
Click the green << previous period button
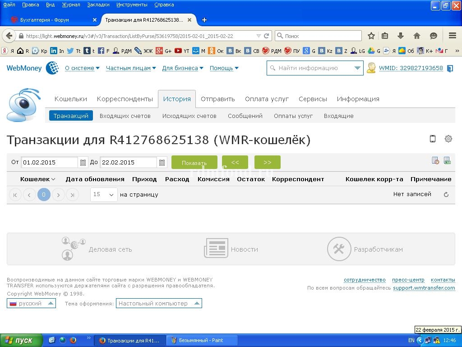coord(235,163)
